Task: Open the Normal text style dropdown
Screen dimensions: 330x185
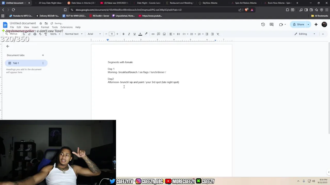Action: click(74, 34)
